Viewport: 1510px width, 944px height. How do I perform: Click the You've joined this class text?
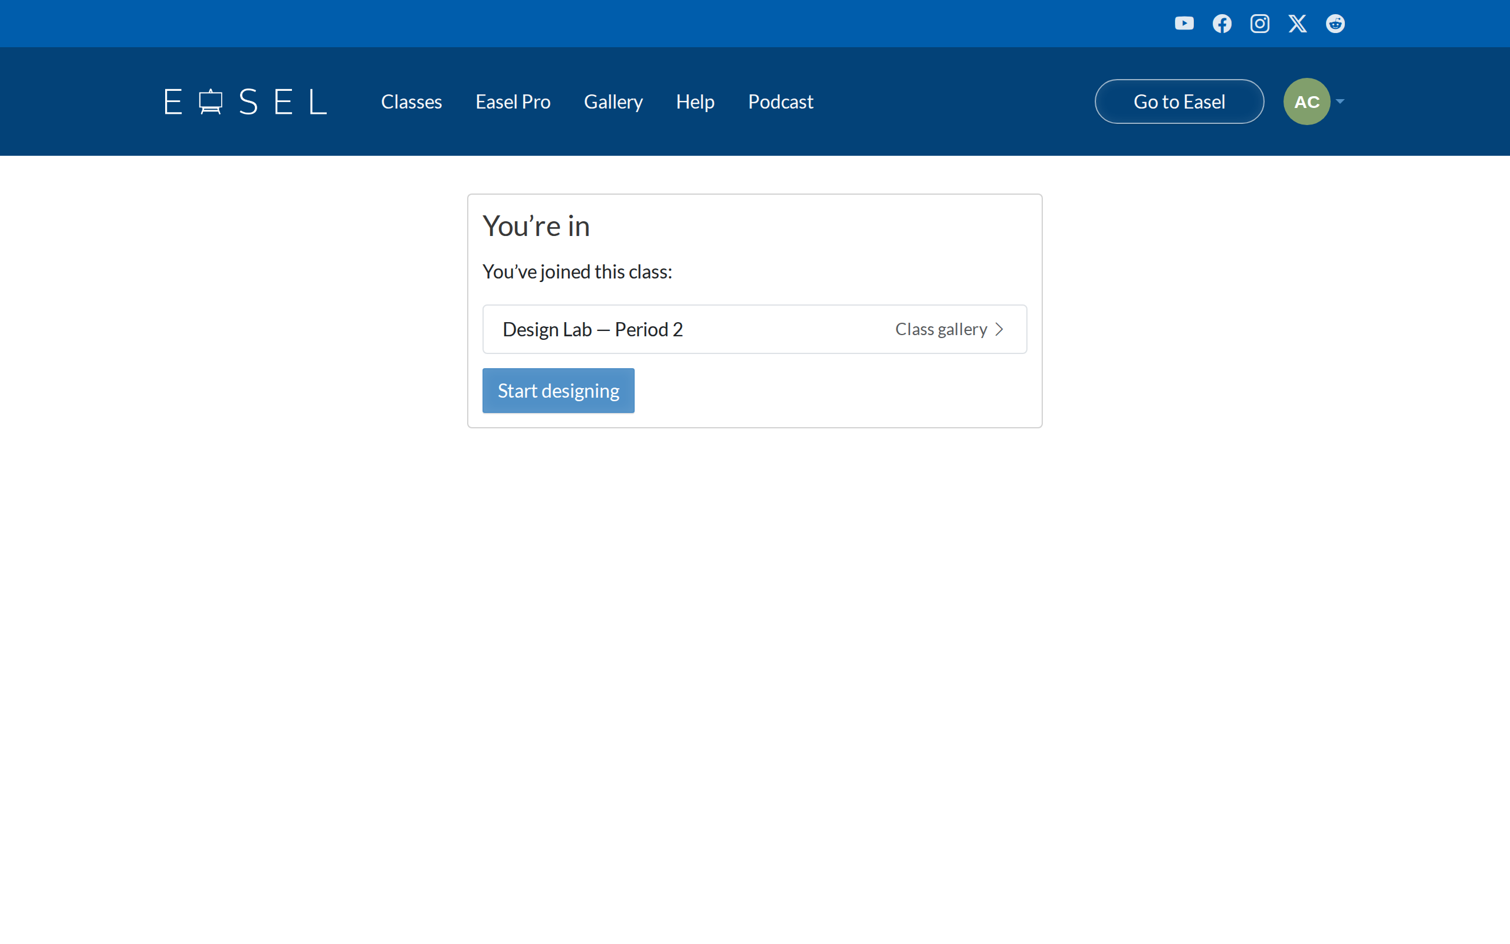click(x=577, y=271)
